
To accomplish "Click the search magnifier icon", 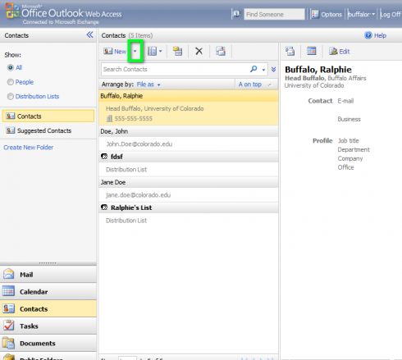I will pyautogui.click(x=254, y=69).
